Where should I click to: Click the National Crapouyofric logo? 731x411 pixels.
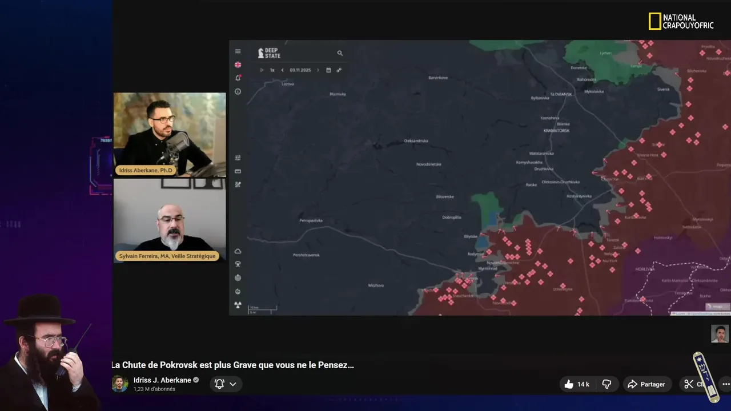click(681, 22)
